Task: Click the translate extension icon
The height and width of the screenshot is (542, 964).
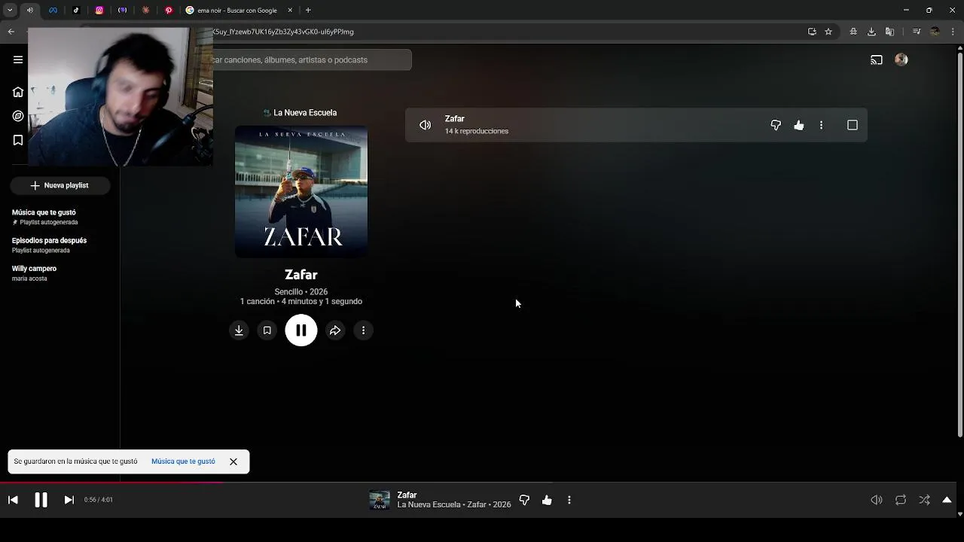Action: tap(889, 32)
